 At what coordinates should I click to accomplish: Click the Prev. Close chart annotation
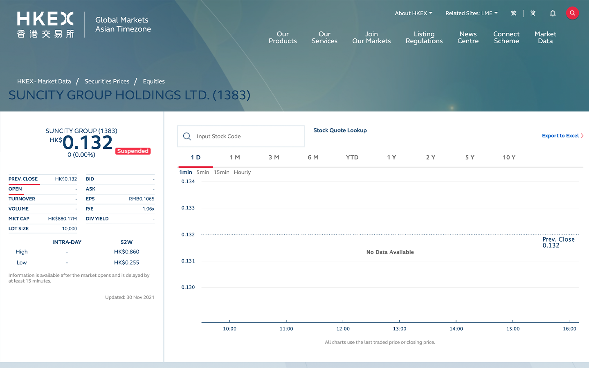(x=558, y=242)
